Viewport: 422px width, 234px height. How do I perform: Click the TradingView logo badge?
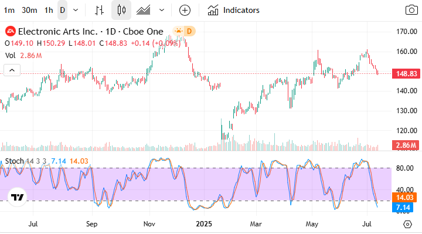pyautogui.click(x=17, y=197)
